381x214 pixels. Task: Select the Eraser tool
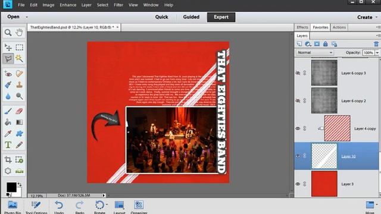pos(19,111)
